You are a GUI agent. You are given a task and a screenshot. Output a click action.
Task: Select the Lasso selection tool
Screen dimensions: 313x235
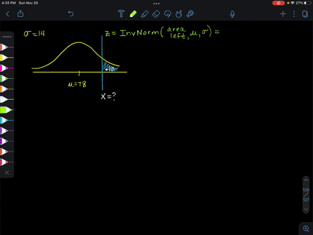pyautogui.click(x=168, y=14)
